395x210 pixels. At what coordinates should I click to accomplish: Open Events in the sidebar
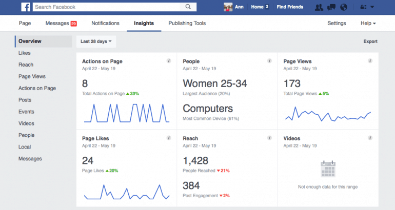tap(26, 112)
